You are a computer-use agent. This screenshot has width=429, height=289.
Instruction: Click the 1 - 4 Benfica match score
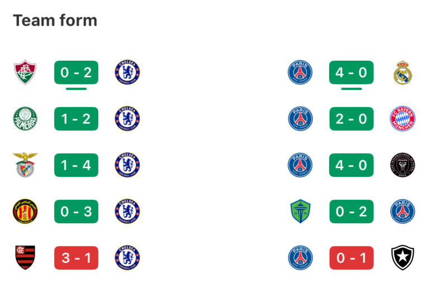[76, 165]
